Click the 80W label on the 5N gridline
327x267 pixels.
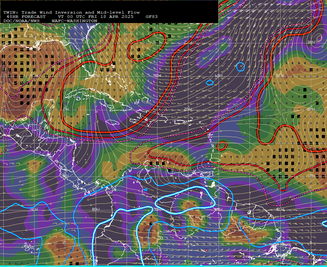[96, 209]
